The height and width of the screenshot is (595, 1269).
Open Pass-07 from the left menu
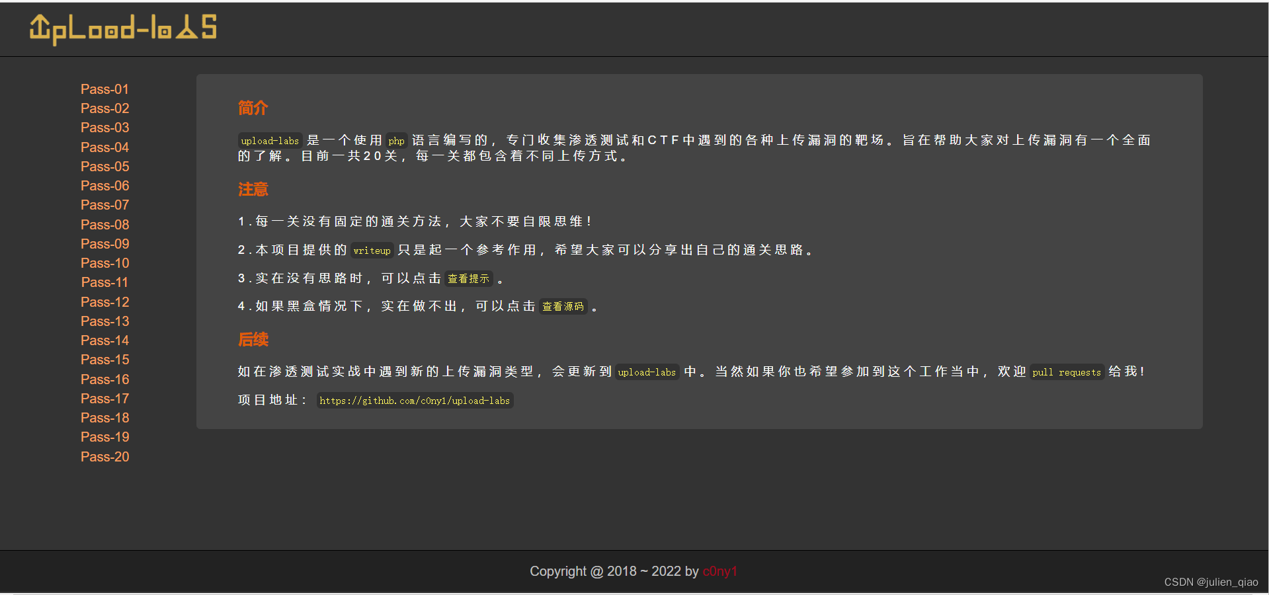pyautogui.click(x=104, y=205)
